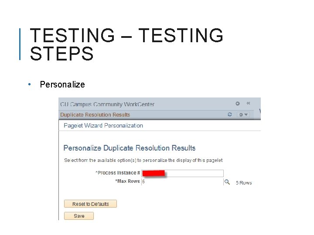Open the pagelet gear options dropdown
This screenshot has height=235, width=314.
242,114
